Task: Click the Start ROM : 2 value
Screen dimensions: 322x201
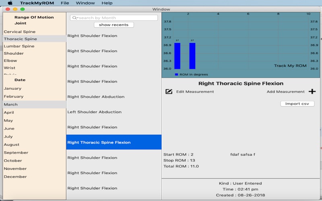Action: [x=178, y=154]
